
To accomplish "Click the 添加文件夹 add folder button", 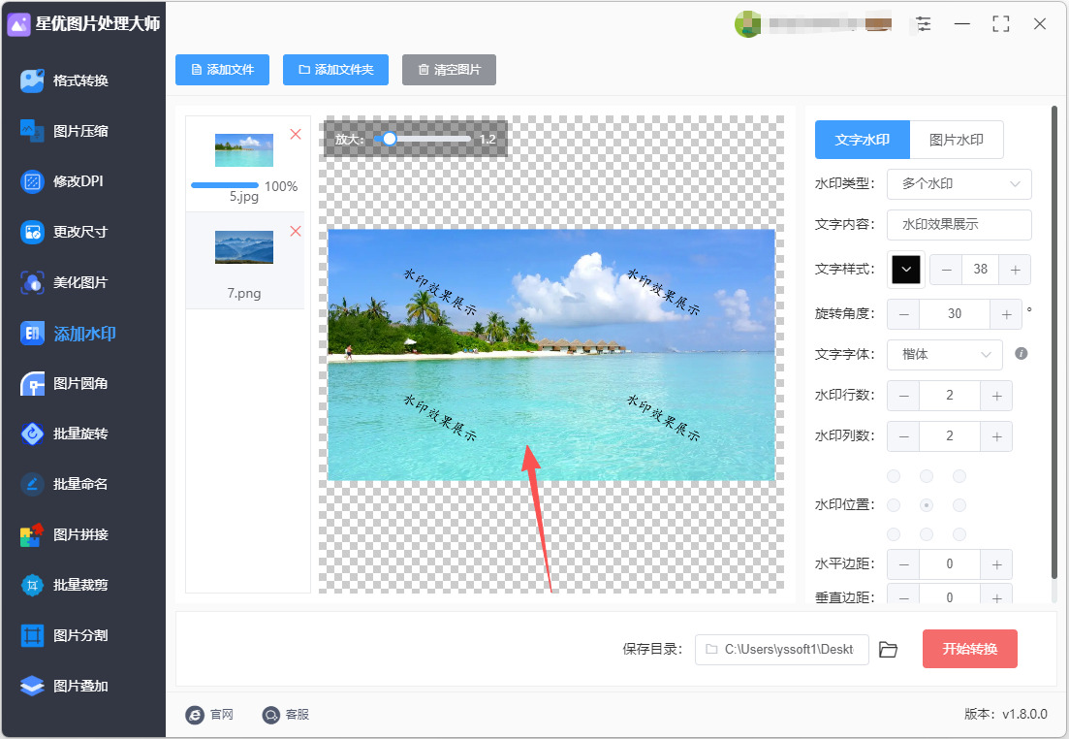I will [335, 70].
